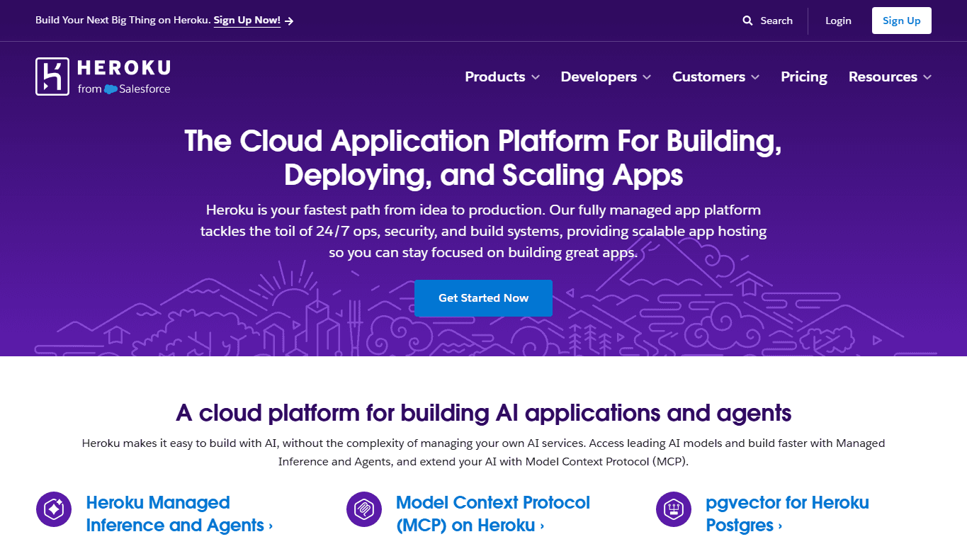Viewport: 967px width, 544px height.
Task: Click the white Sign Up button
Action: (901, 21)
